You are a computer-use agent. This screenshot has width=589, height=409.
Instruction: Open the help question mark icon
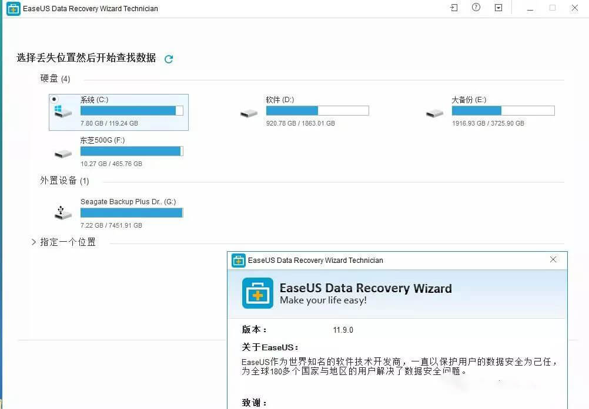coord(476,8)
